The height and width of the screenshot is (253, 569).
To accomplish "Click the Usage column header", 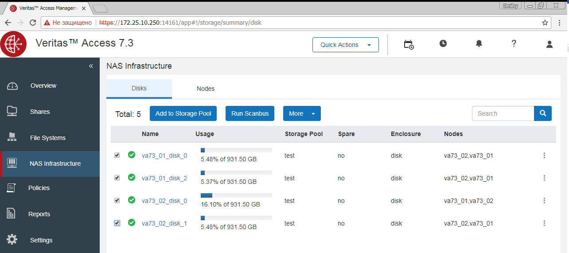I will coord(205,134).
